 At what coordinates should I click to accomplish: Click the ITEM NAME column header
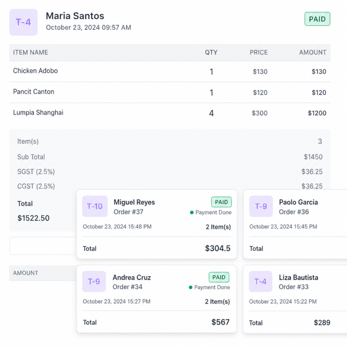click(x=30, y=52)
